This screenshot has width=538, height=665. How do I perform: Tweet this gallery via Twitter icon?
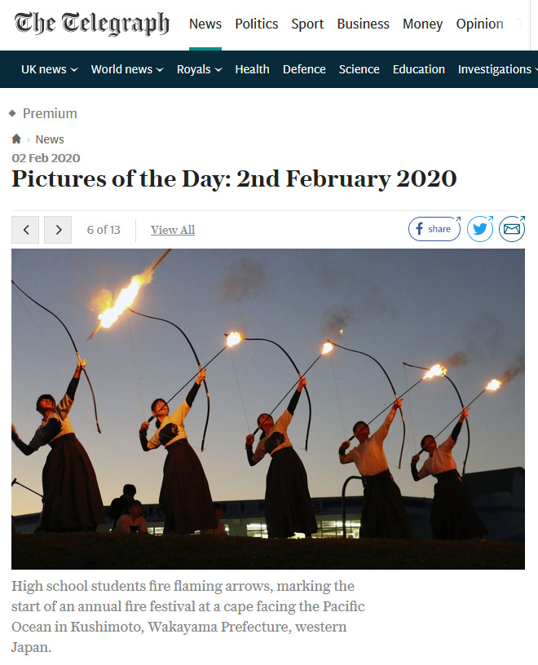tap(480, 229)
